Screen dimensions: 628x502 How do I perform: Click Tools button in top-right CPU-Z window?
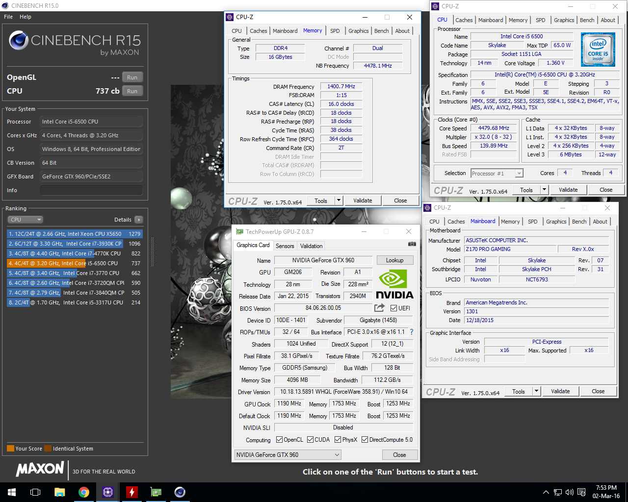click(526, 190)
